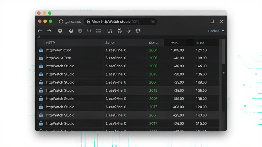Click the small diagonal arrow below the back button
The width and height of the screenshot is (262, 147).
coord(39,37)
